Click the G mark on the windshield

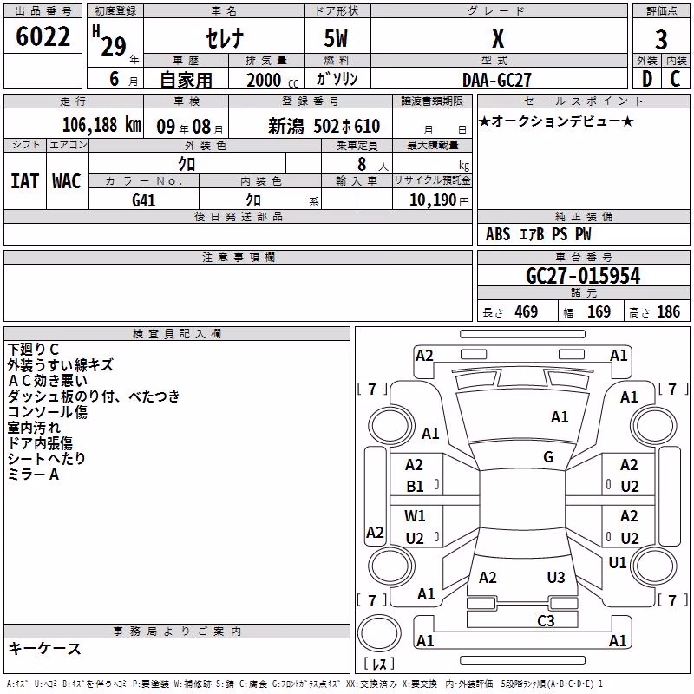pyautogui.click(x=548, y=457)
